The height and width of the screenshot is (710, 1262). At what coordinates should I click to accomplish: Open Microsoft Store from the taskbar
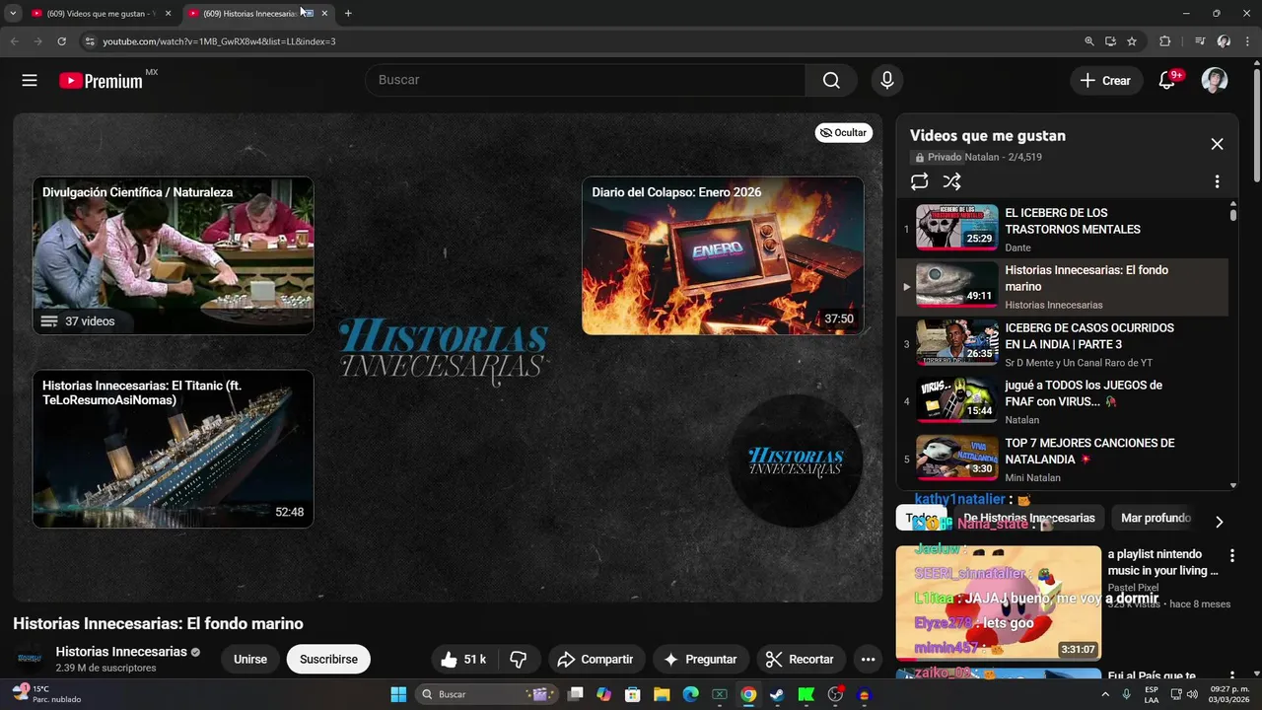[x=633, y=694]
